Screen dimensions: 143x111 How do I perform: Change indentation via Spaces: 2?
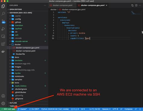[106, 109]
